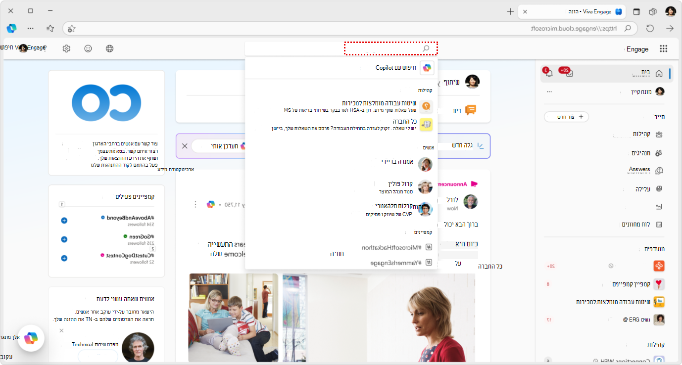Open your profile avatar in Engage header
The height and width of the screenshot is (365, 682).
pyautogui.click(x=23, y=48)
